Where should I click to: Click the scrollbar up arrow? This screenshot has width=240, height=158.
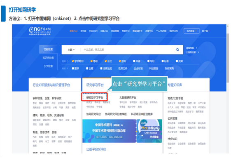[228, 26]
